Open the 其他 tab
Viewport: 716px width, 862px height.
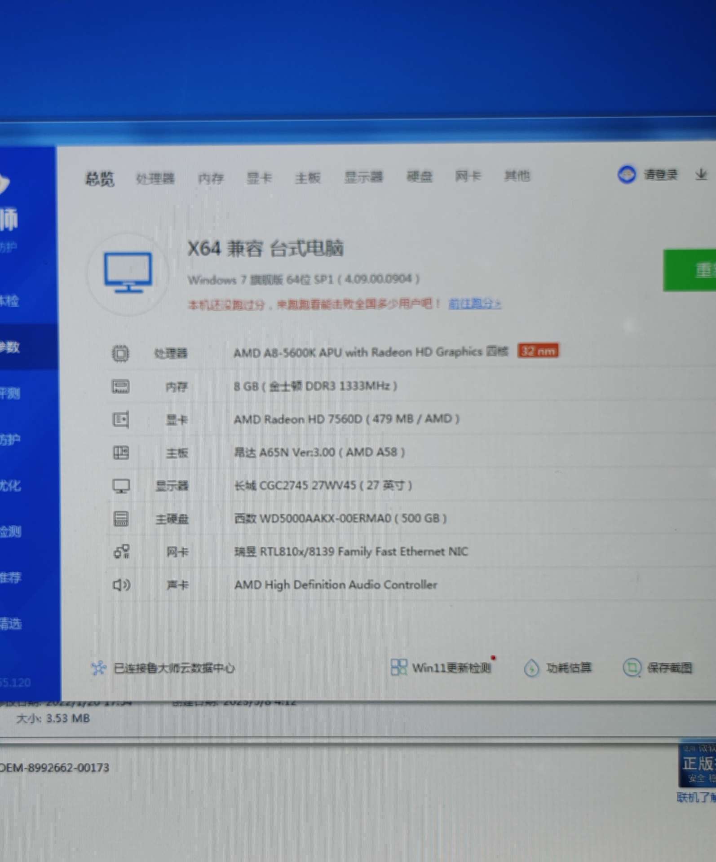517,176
